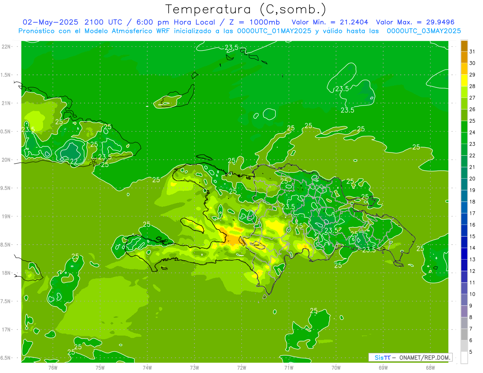
Task: Click the '20' value on color scale
Action: pos(473,179)
